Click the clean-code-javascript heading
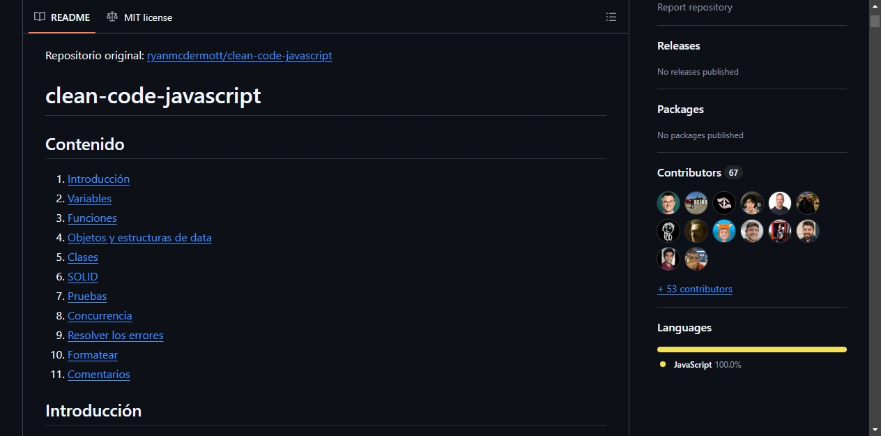 pos(153,96)
